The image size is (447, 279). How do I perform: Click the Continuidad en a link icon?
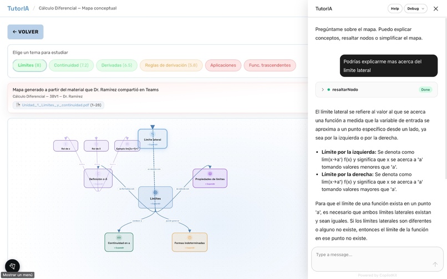click(119, 237)
